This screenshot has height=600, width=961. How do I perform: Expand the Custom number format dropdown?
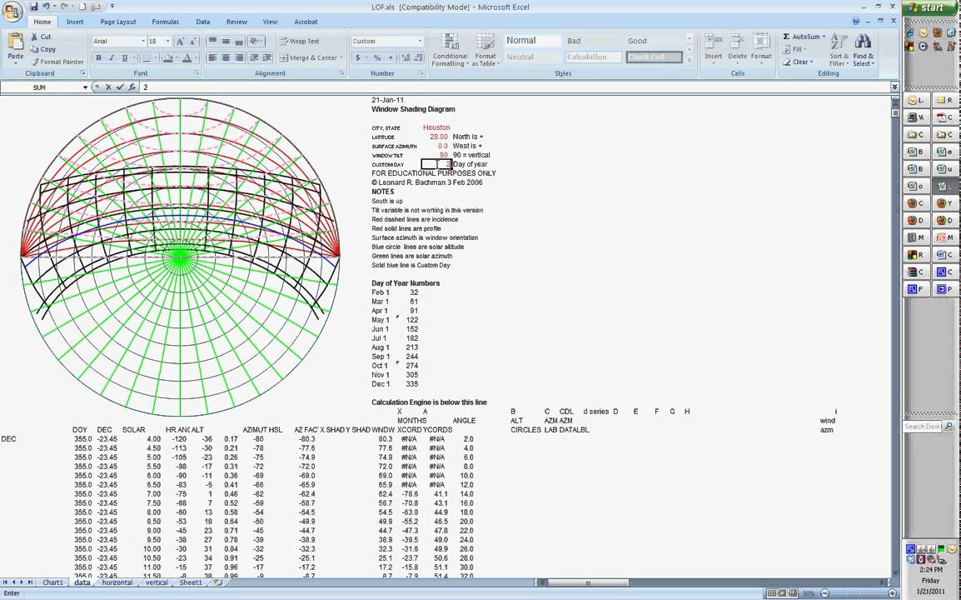click(420, 41)
